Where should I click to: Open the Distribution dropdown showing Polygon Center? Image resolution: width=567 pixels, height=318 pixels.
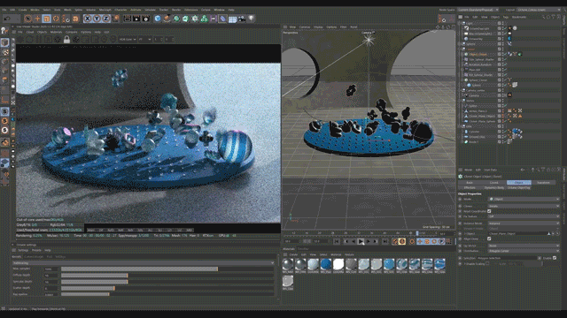[x=524, y=251]
